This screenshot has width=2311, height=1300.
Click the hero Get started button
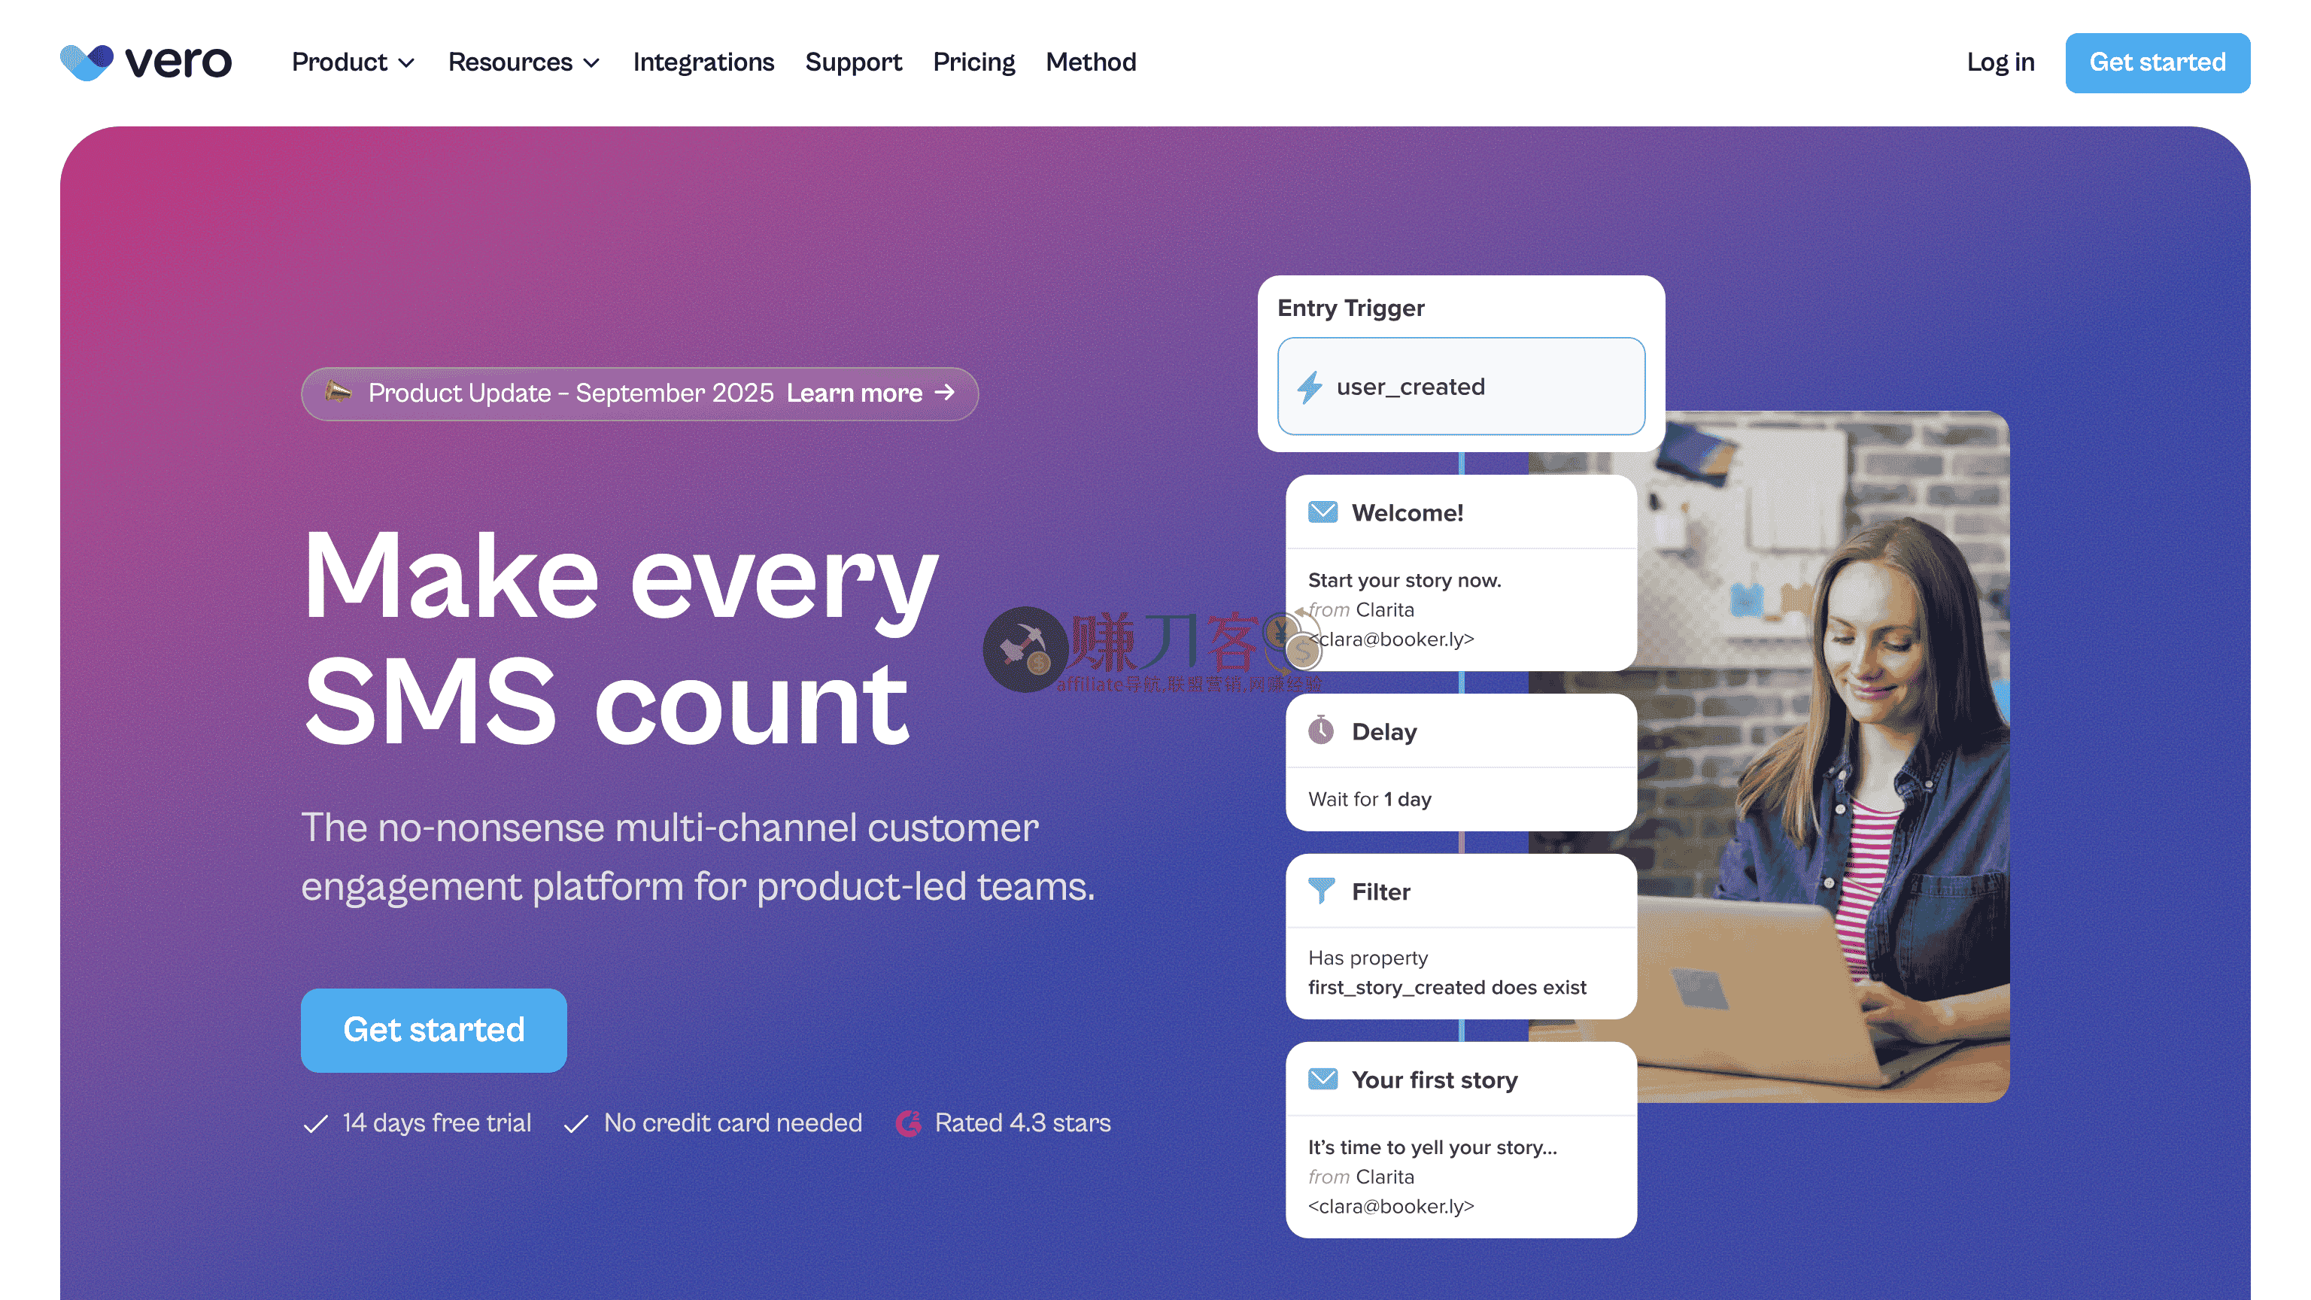point(434,1030)
